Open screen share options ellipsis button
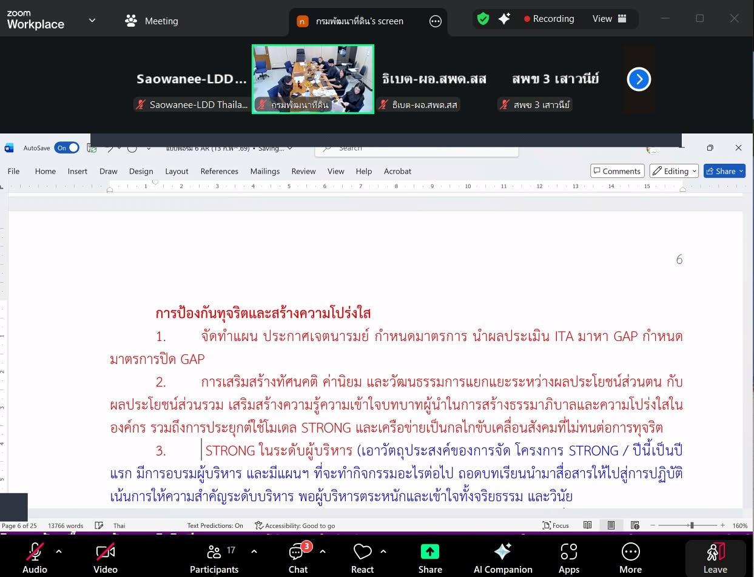754x577 pixels. click(x=436, y=21)
